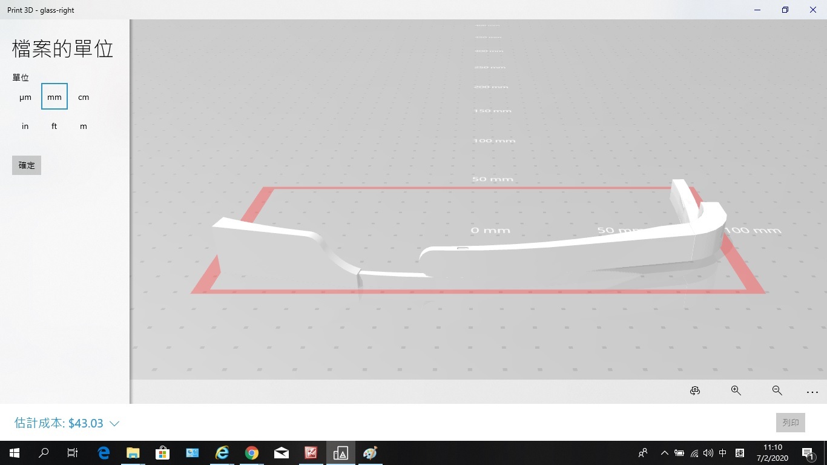The image size is (827, 465).
Task: Click the 列印 print button
Action: click(791, 423)
